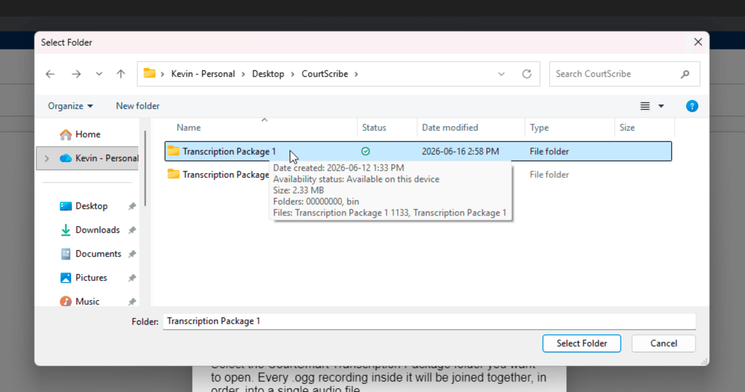Click the pin icon beside Pictures
This screenshot has height=392, width=745.
(132, 278)
